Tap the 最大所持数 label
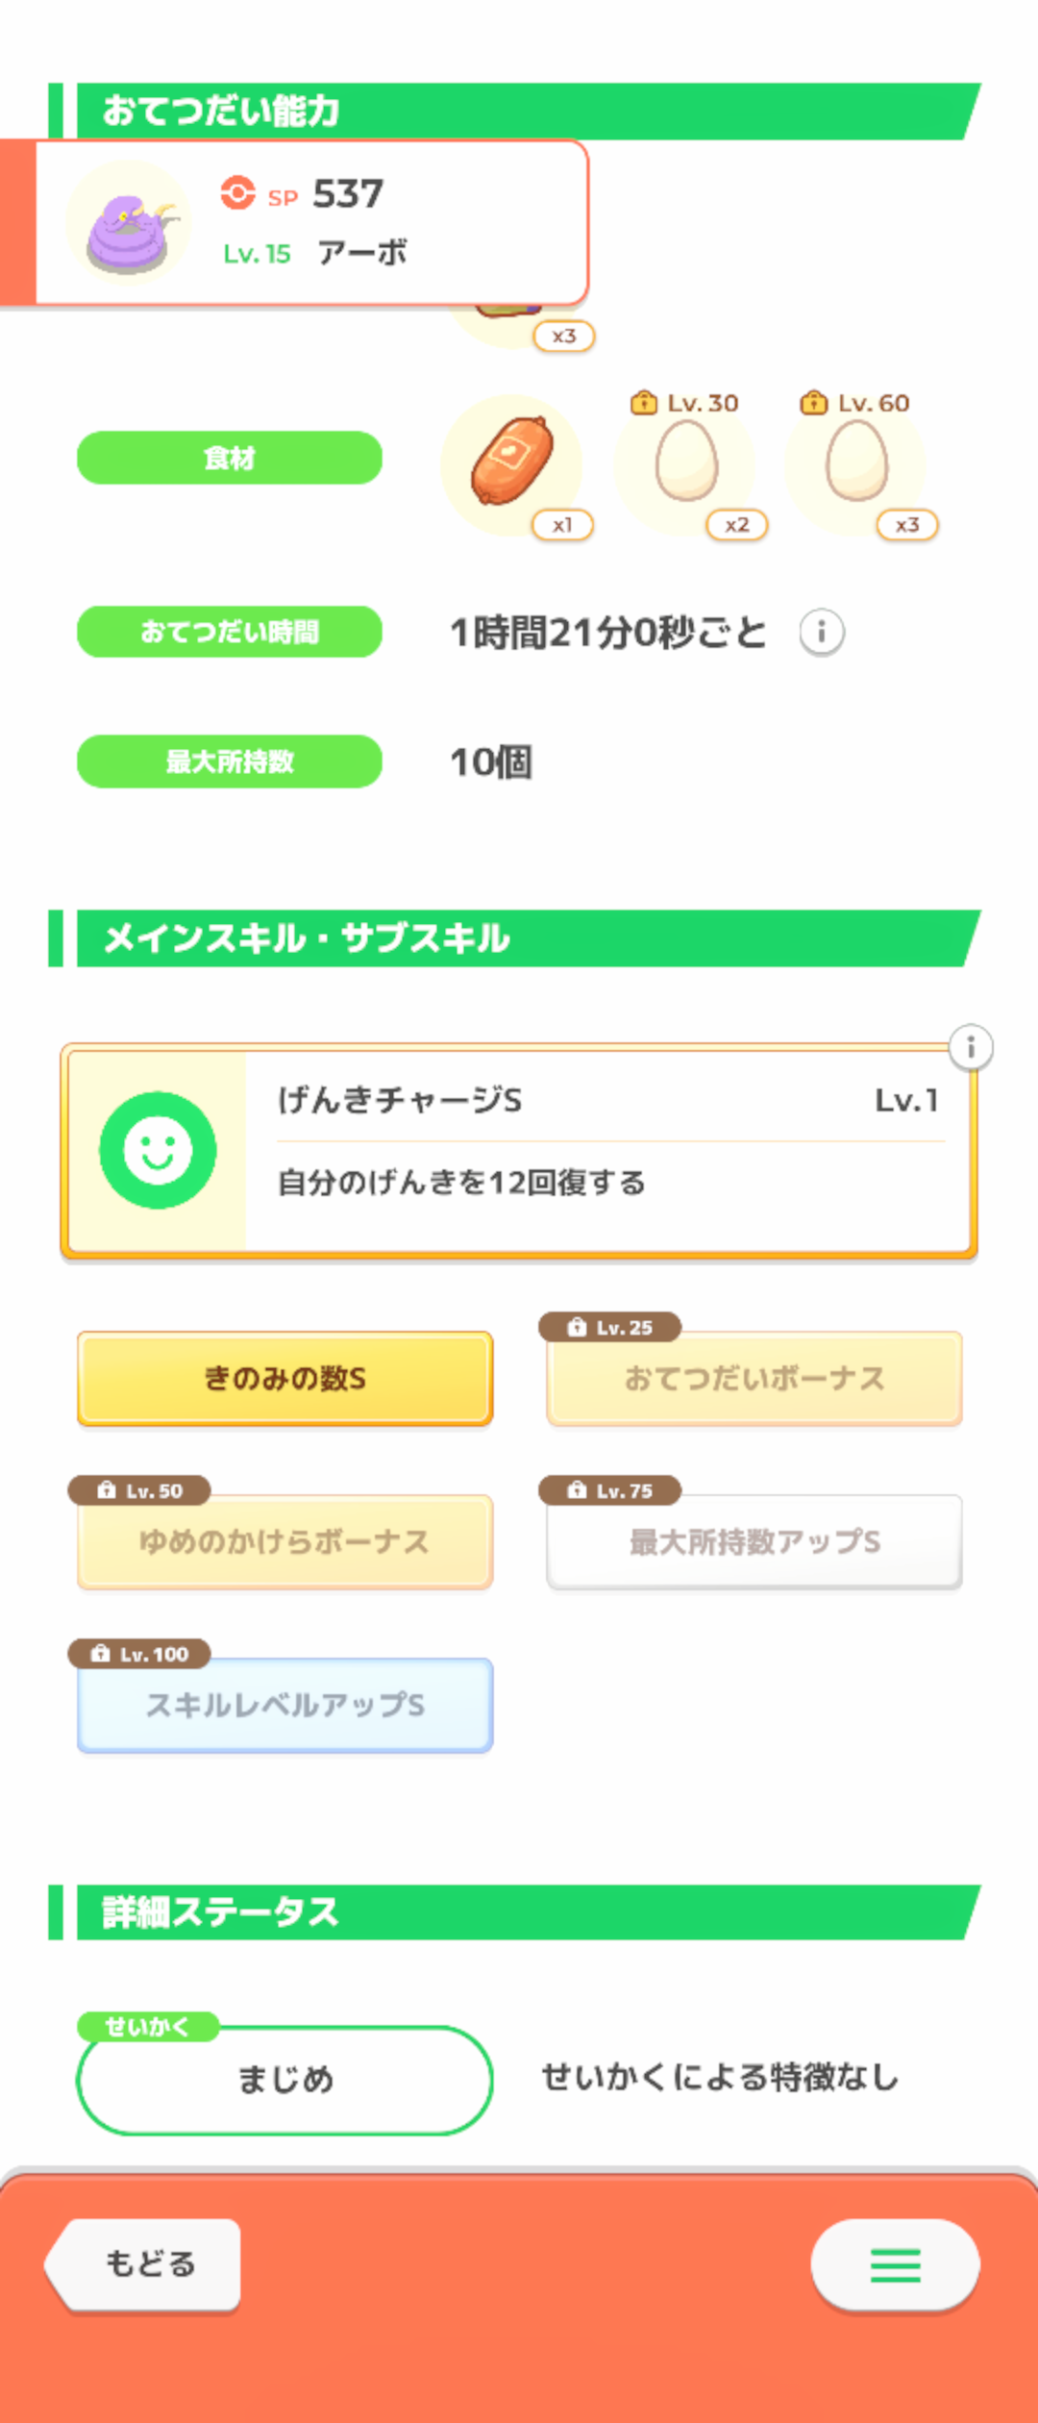The image size is (1038, 2423). (x=230, y=762)
